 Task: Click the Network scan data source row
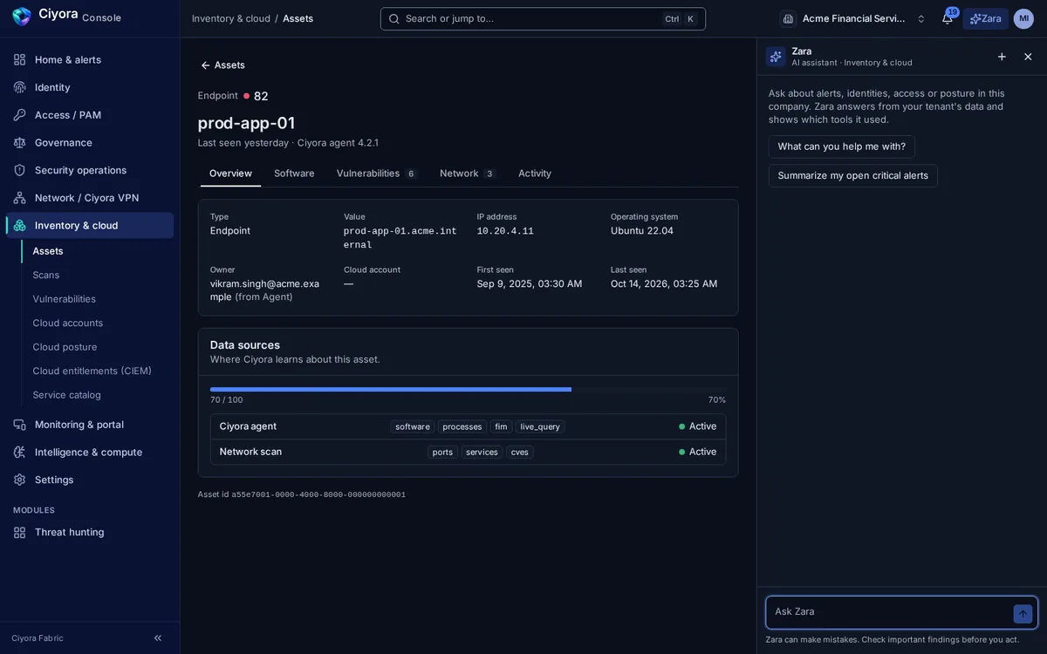468,452
